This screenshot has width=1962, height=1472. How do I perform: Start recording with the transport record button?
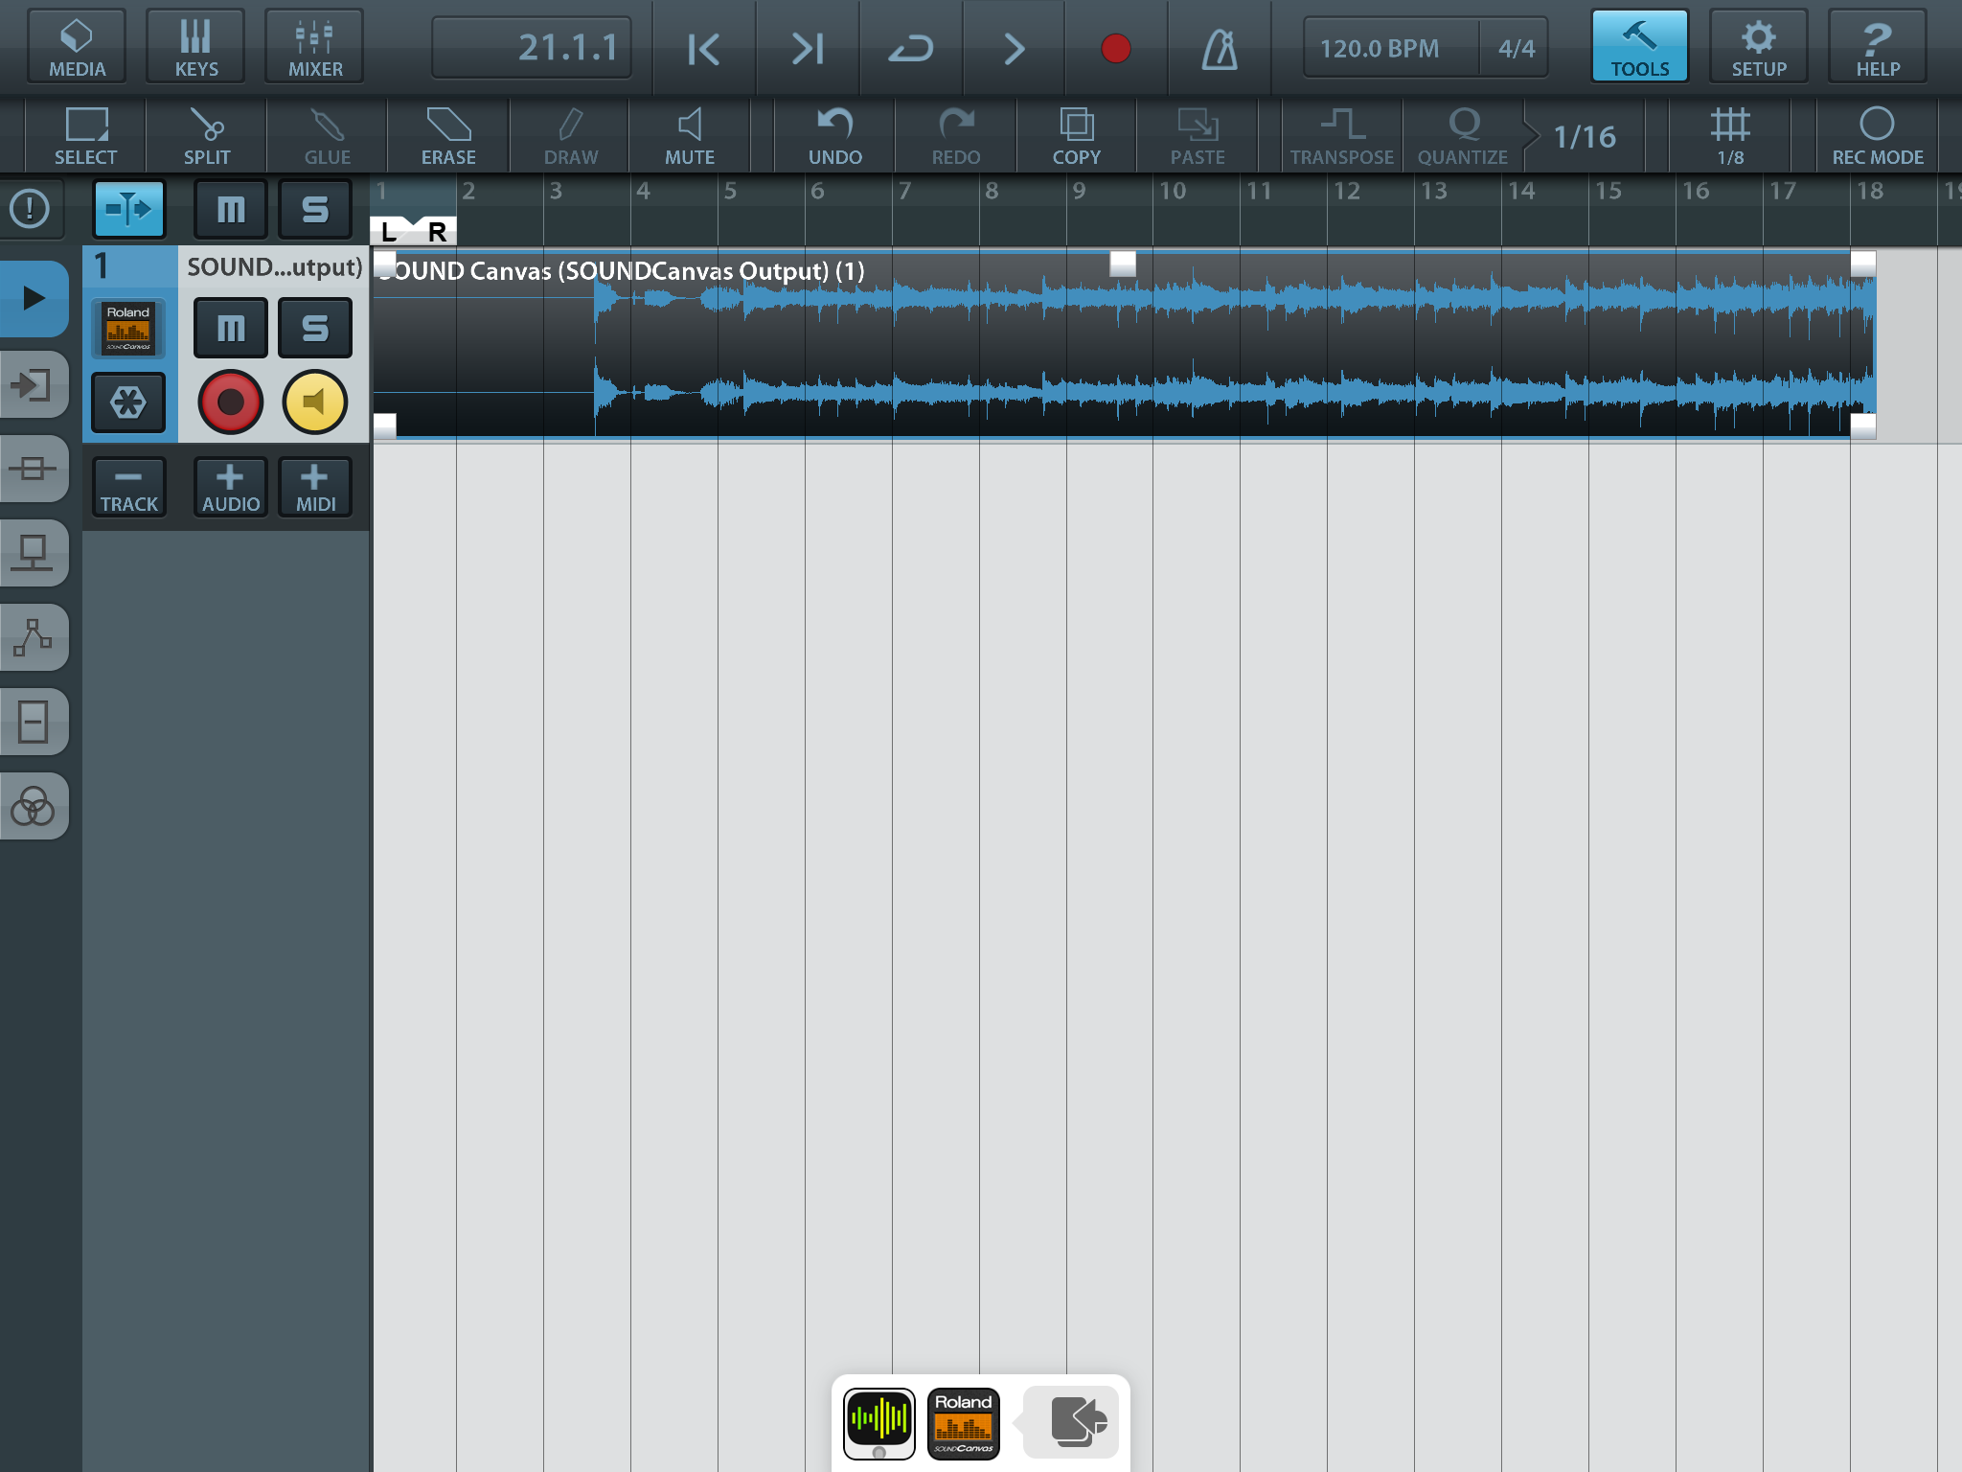click(1116, 48)
